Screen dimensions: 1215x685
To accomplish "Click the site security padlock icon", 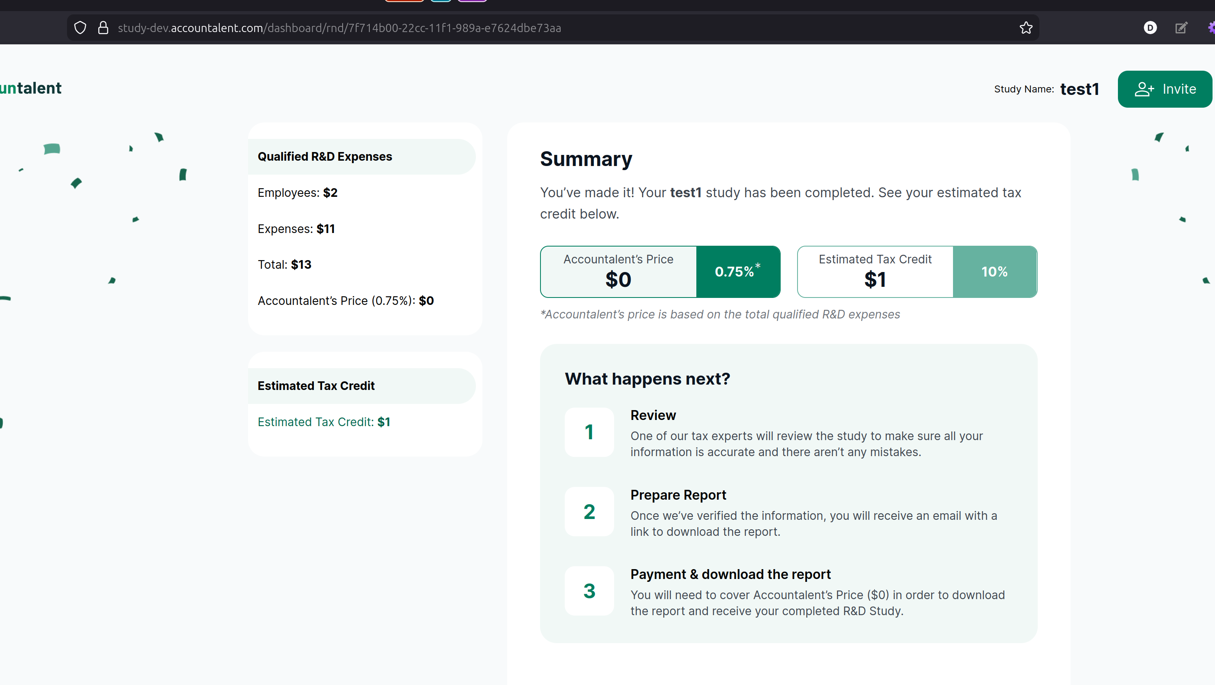I will tap(103, 28).
